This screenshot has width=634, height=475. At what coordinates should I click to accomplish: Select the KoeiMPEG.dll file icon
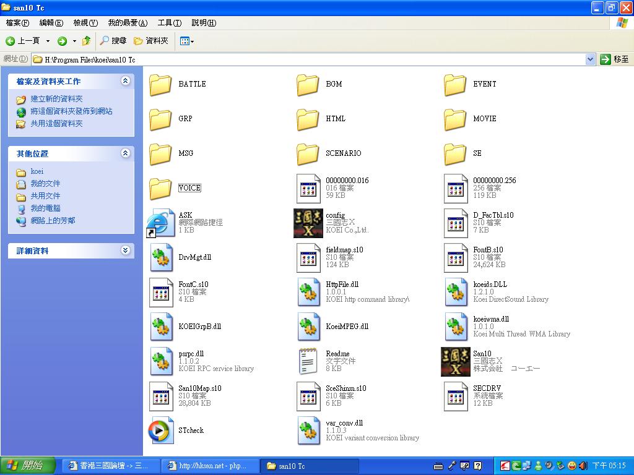click(309, 327)
